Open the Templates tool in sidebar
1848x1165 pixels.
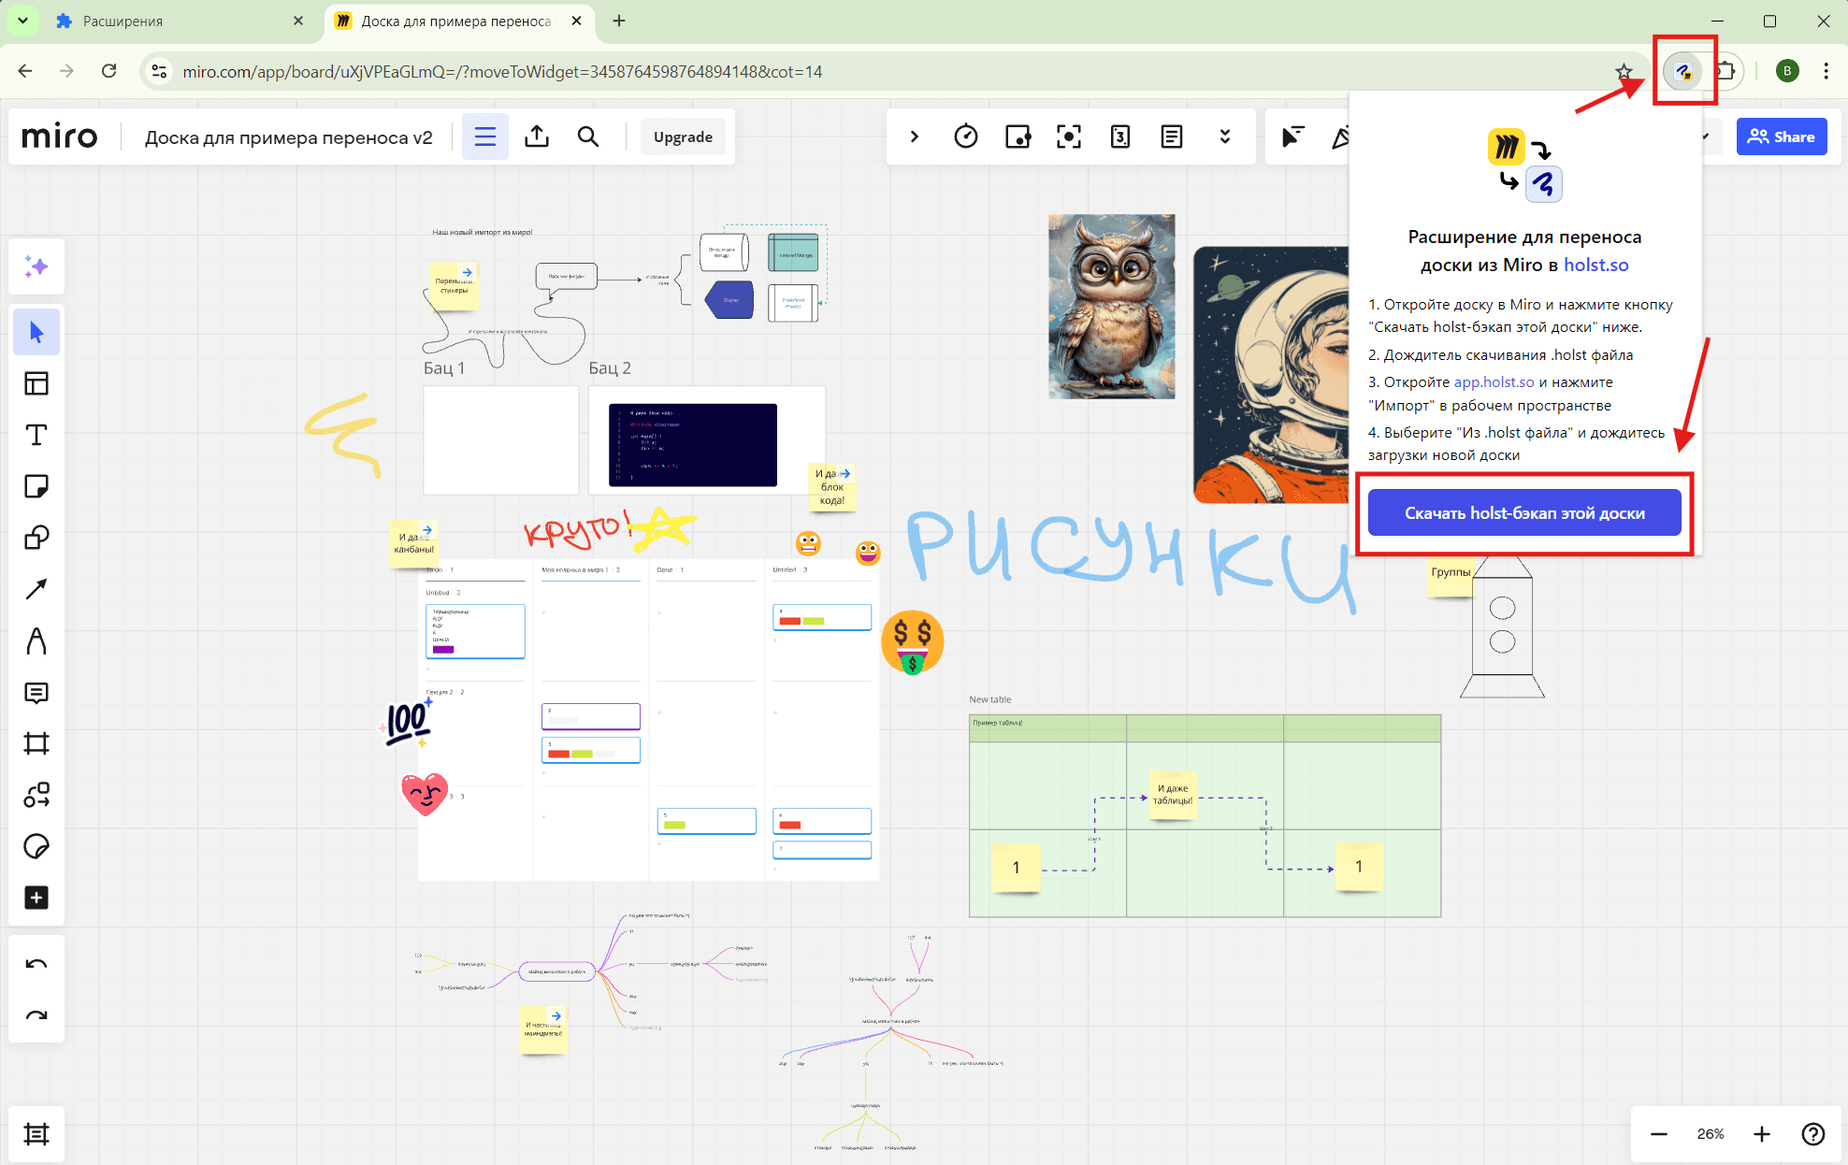pyautogui.click(x=36, y=383)
